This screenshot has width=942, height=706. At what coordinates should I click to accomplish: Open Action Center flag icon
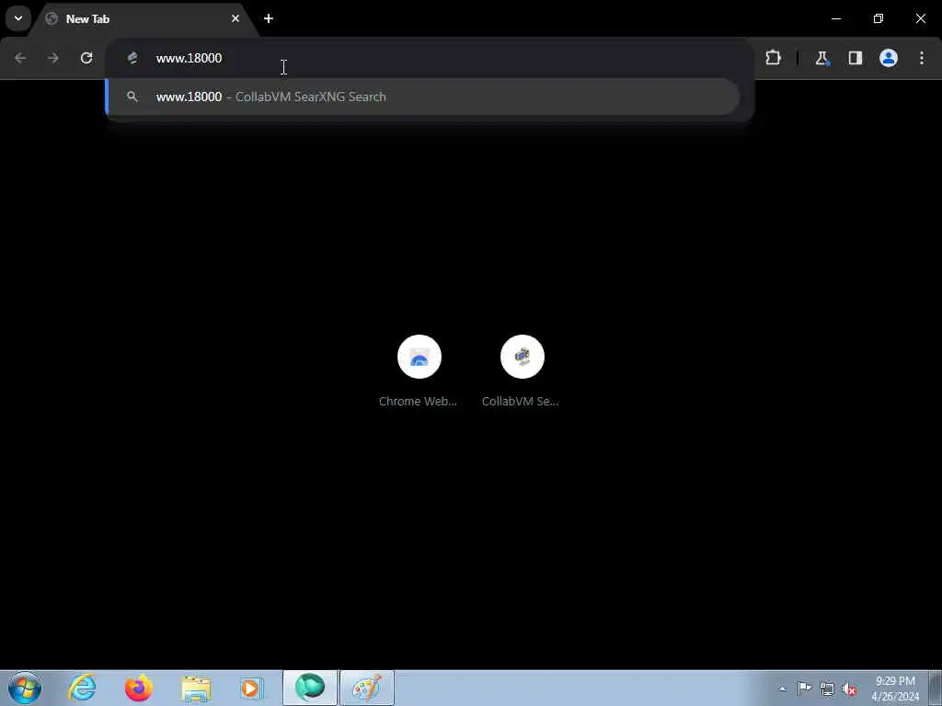click(804, 689)
